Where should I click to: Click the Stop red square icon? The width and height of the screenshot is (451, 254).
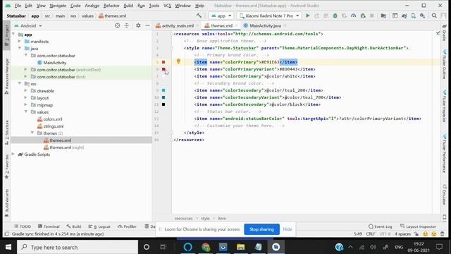click(372, 16)
